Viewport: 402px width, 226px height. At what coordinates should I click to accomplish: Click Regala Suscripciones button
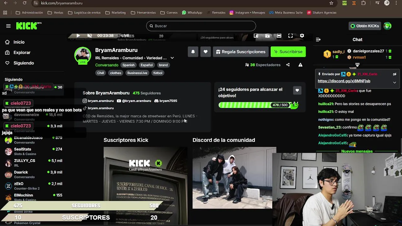241,52
